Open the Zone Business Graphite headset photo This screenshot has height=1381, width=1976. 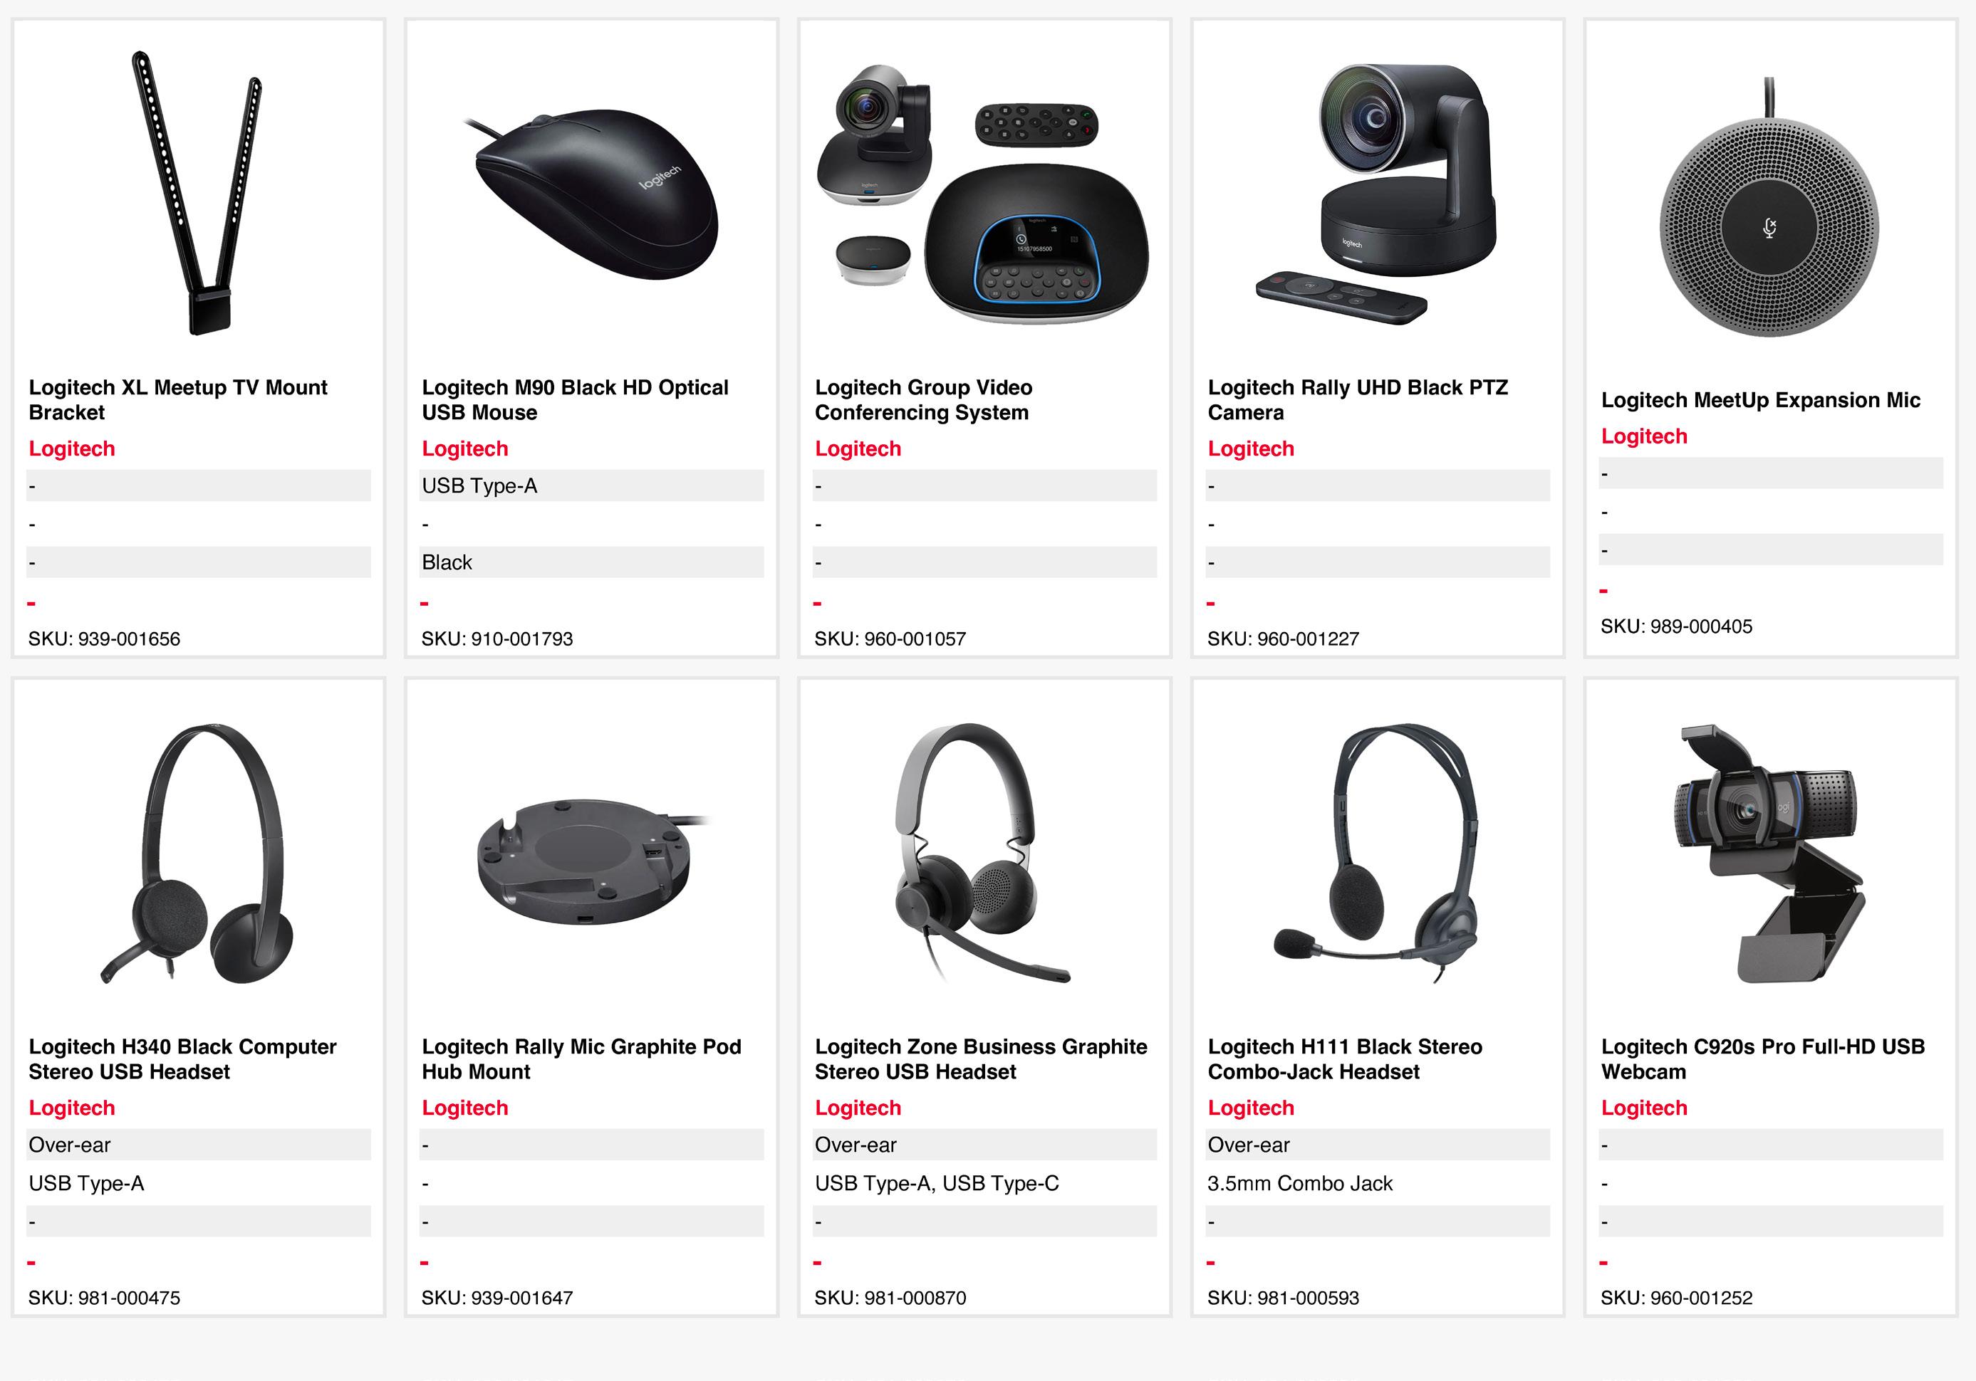tap(983, 853)
